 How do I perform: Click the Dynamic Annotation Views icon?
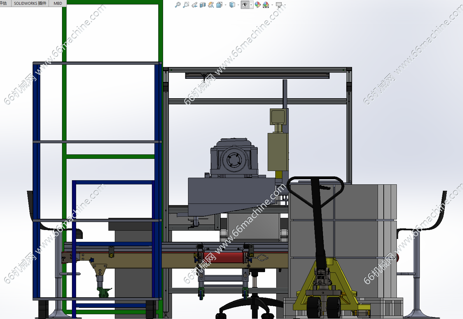[x=211, y=5]
